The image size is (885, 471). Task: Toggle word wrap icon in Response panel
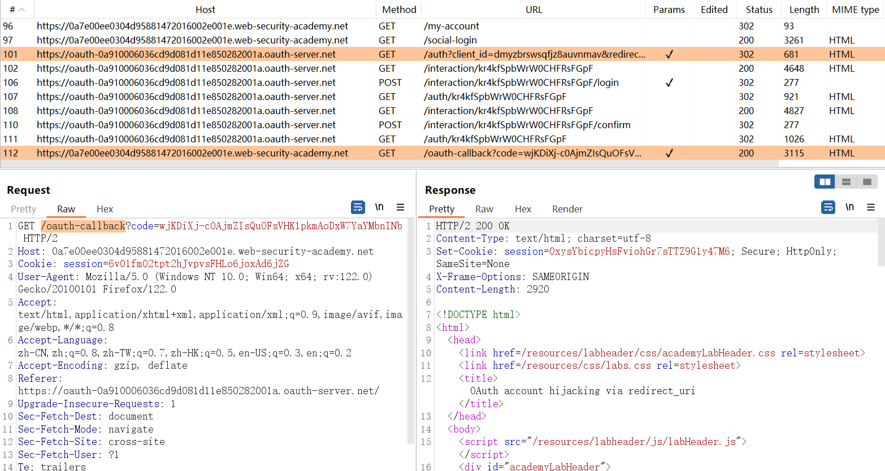click(x=828, y=207)
